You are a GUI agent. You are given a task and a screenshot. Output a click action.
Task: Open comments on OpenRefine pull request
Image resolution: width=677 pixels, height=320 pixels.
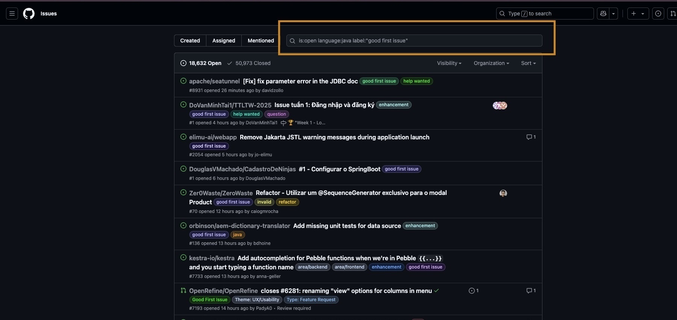tap(531, 291)
